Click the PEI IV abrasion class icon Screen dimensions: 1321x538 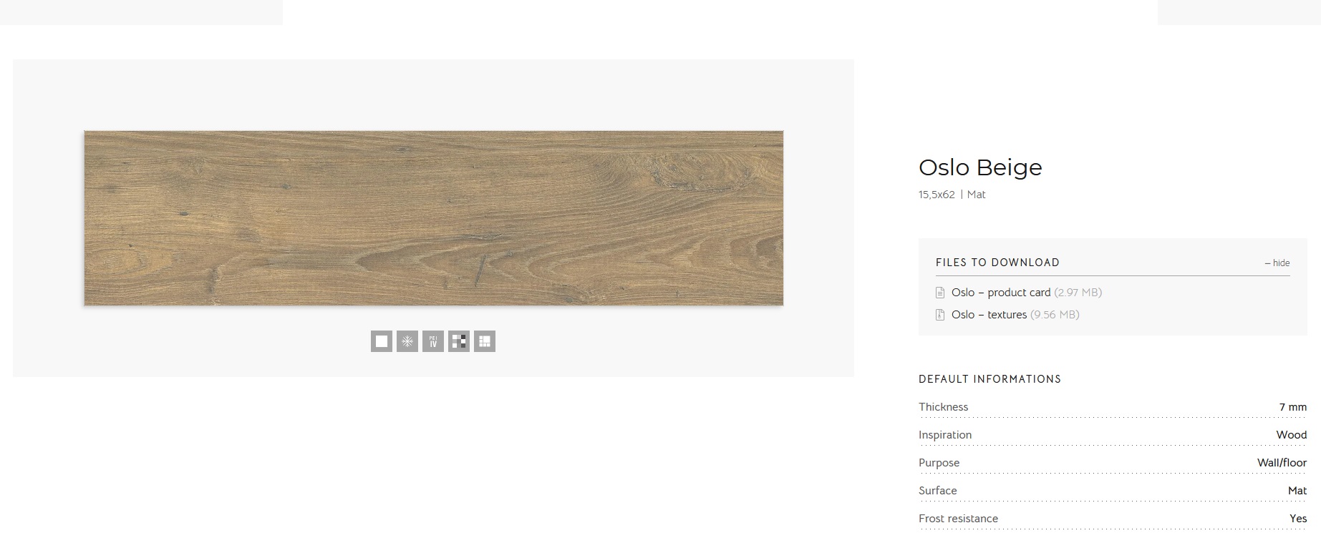tap(432, 341)
